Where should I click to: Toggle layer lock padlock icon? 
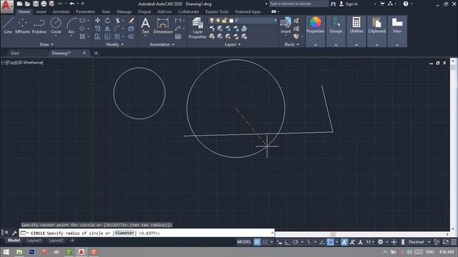[x=224, y=21]
